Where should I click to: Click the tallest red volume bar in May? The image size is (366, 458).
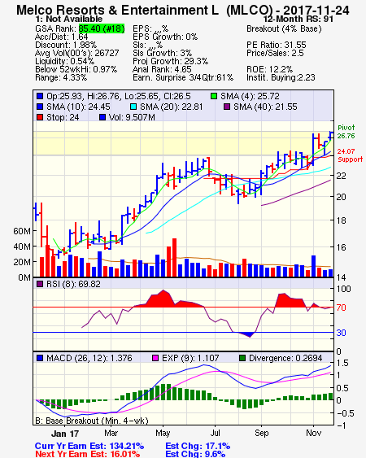(x=174, y=258)
